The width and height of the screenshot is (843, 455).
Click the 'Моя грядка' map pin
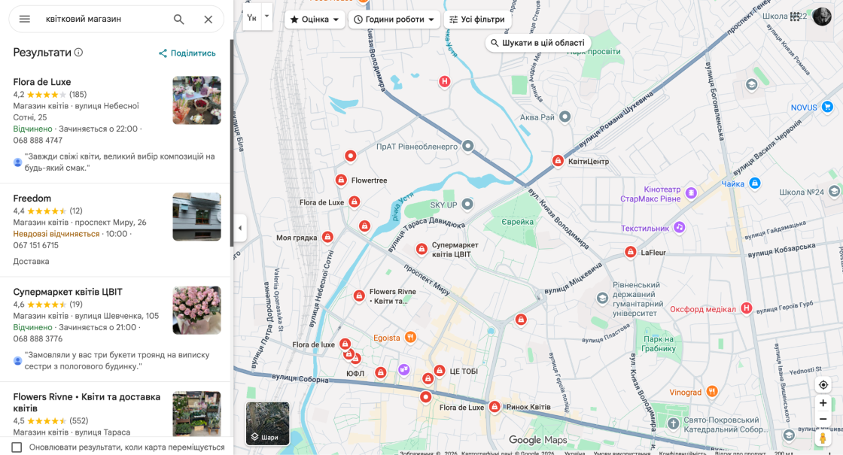pos(327,237)
